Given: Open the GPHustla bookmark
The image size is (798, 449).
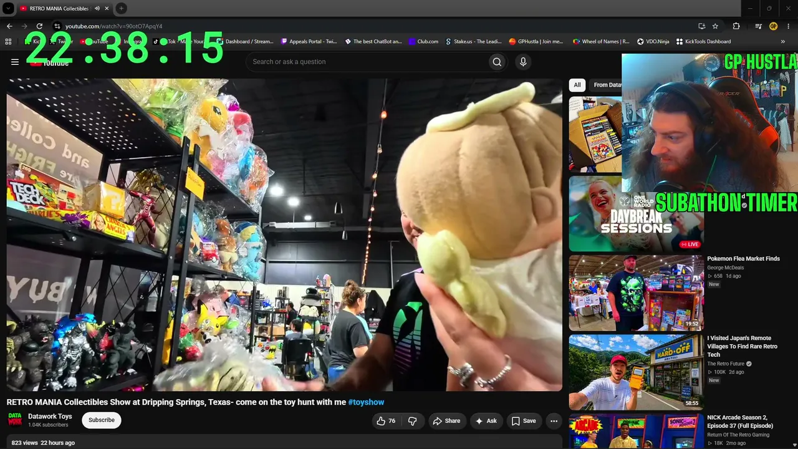Looking at the screenshot, I should tap(536, 42).
